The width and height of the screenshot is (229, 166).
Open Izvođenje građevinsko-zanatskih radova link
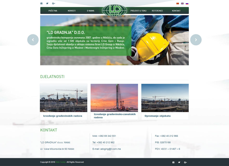[x=115, y=116]
